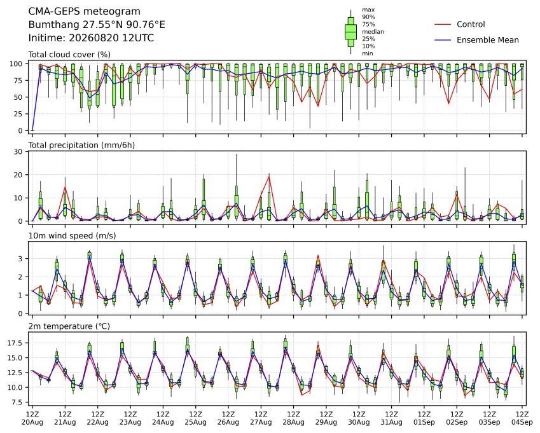The width and height of the screenshot is (540, 433).
Task: Click the red Control legend line
Action: pos(443,24)
